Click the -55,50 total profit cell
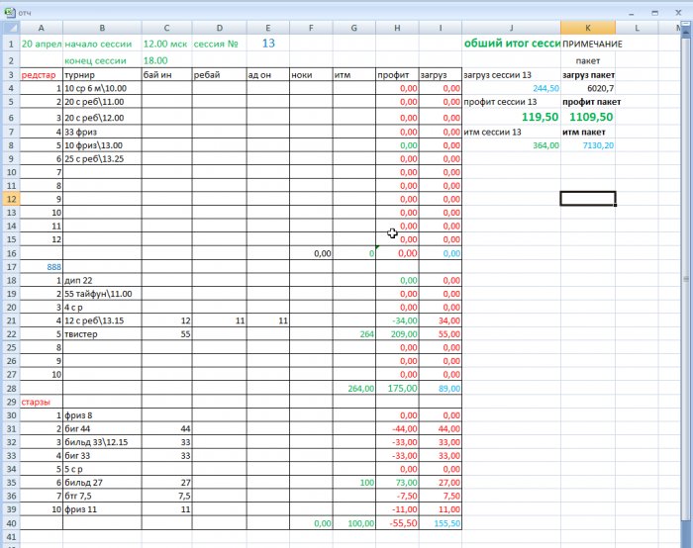 (397, 523)
